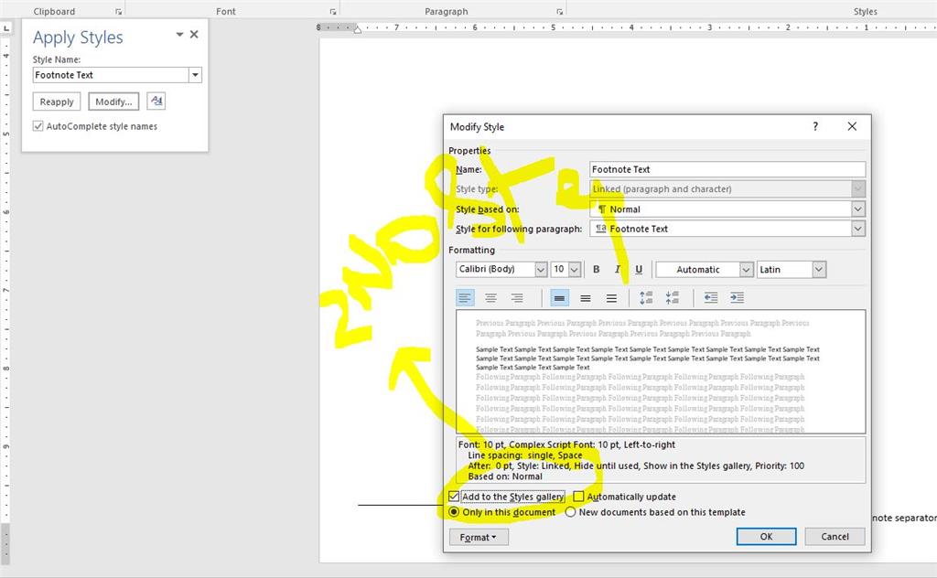The image size is (937, 578).
Task: Increase paragraph spacing icon
Action: (646, 298)
